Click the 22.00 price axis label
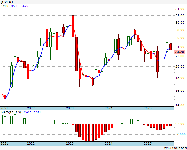 (180, 56)
